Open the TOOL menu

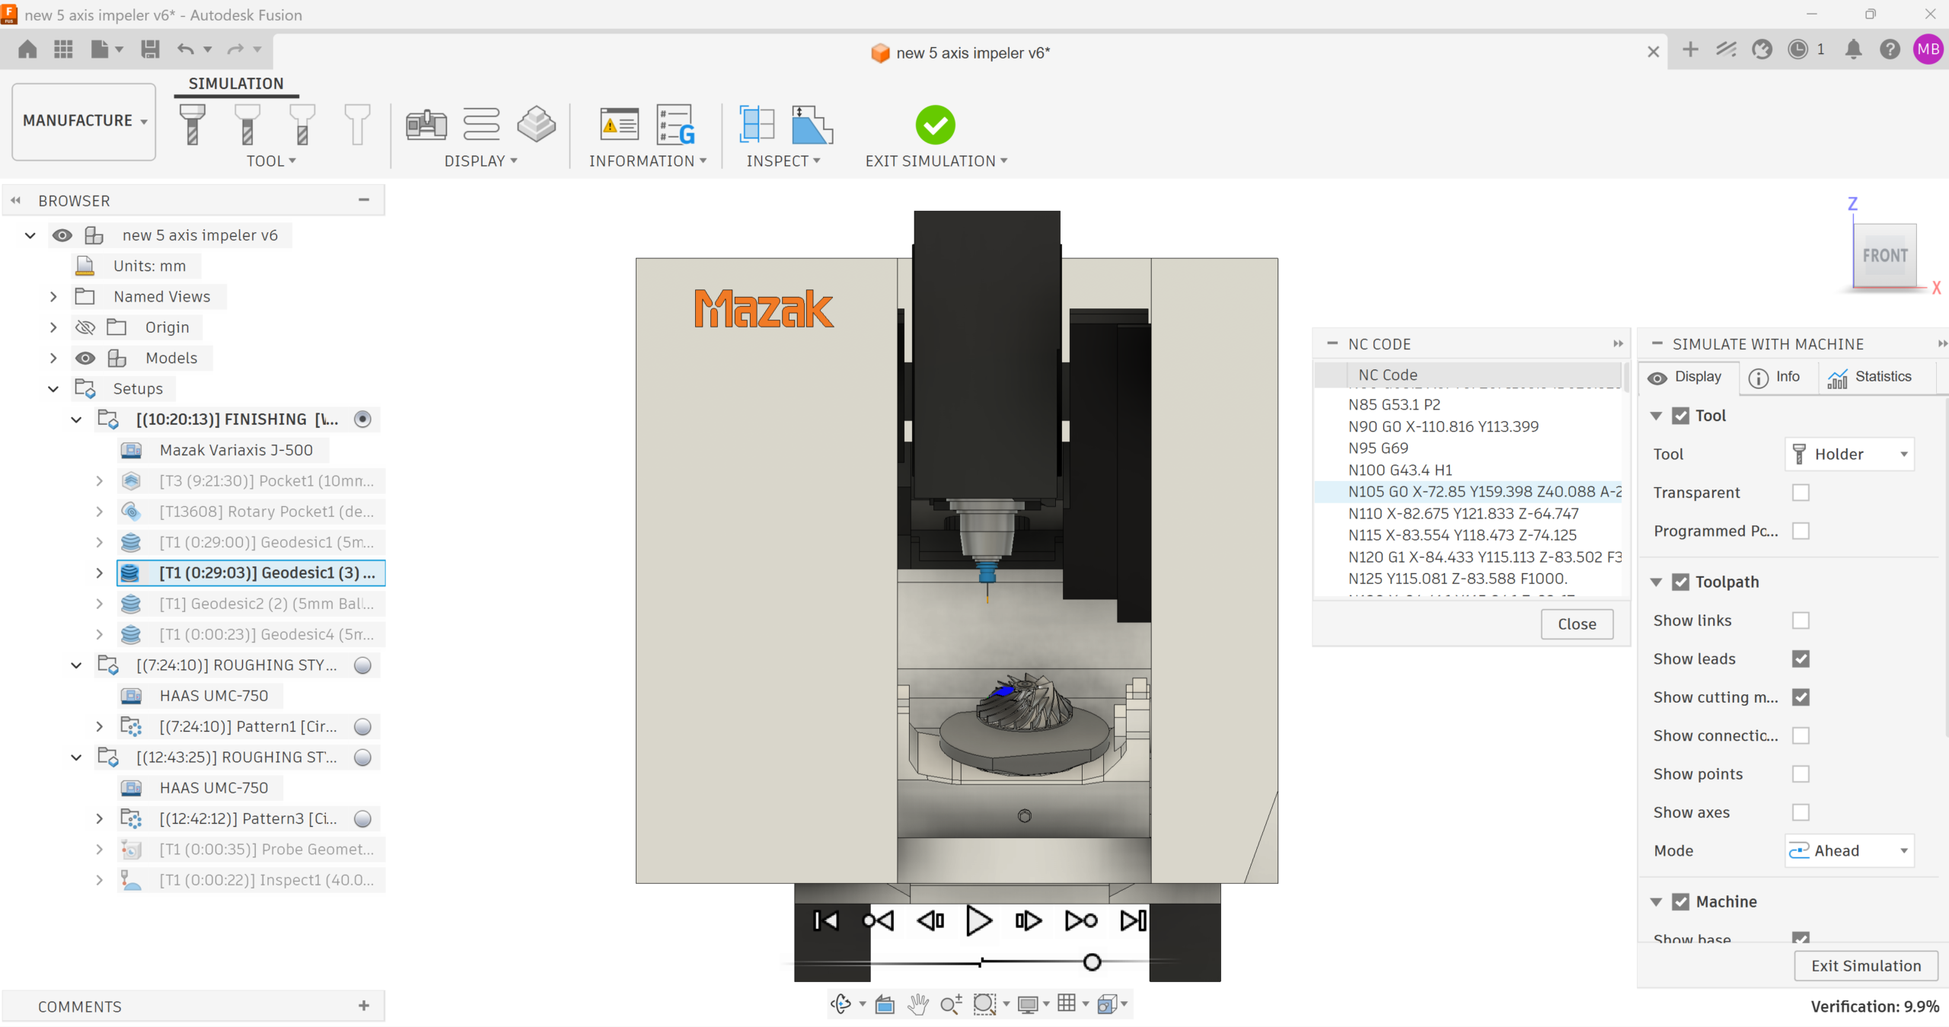[x=271, y=161]
